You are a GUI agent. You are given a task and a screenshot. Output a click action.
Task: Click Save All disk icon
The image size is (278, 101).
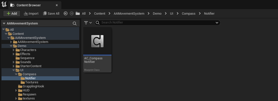click(x=45, y=13)
